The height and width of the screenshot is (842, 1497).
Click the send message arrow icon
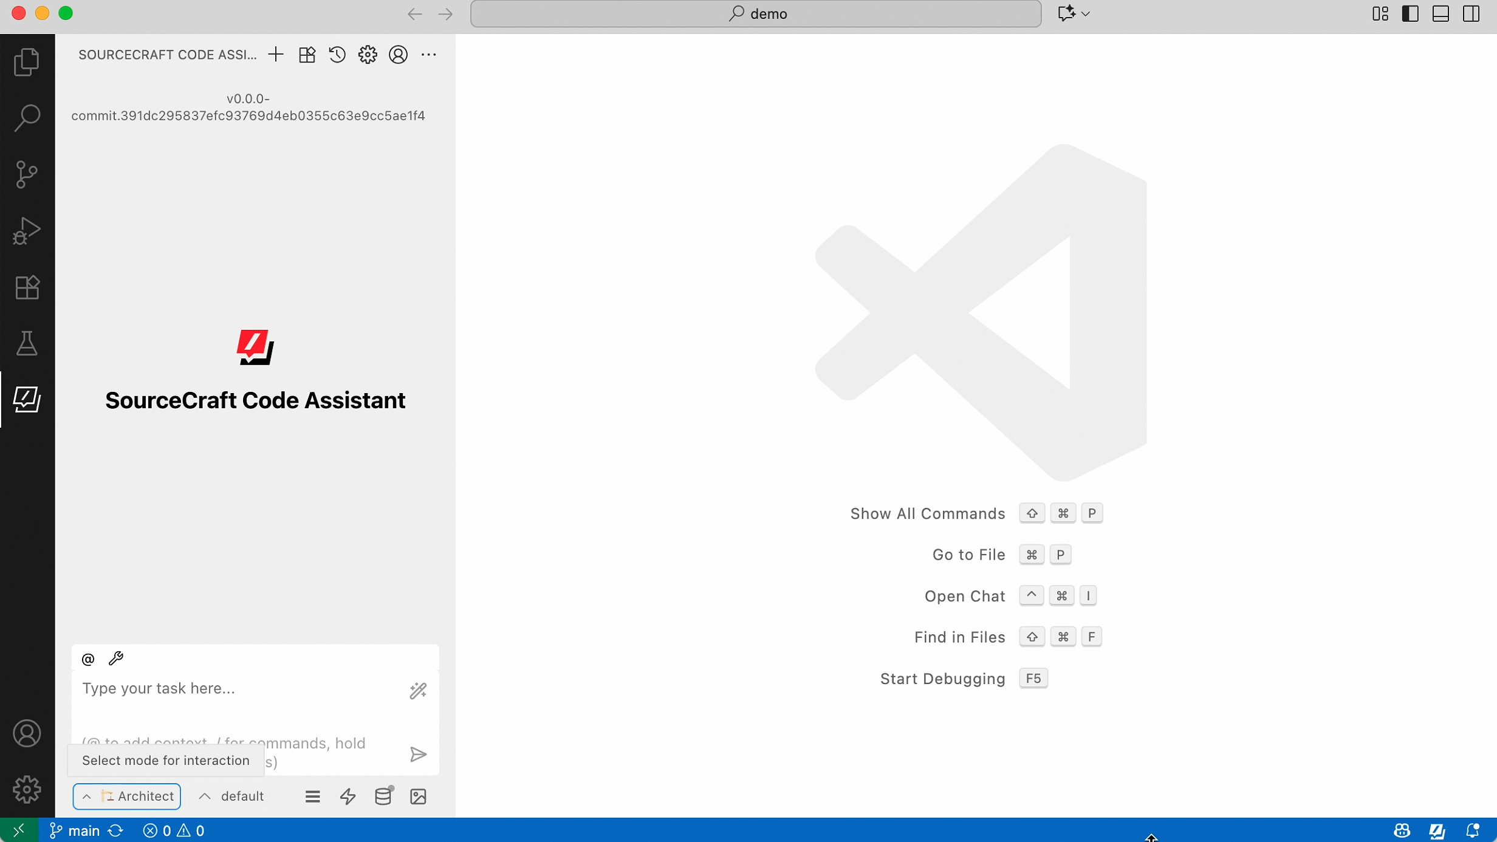pos(418,755)
